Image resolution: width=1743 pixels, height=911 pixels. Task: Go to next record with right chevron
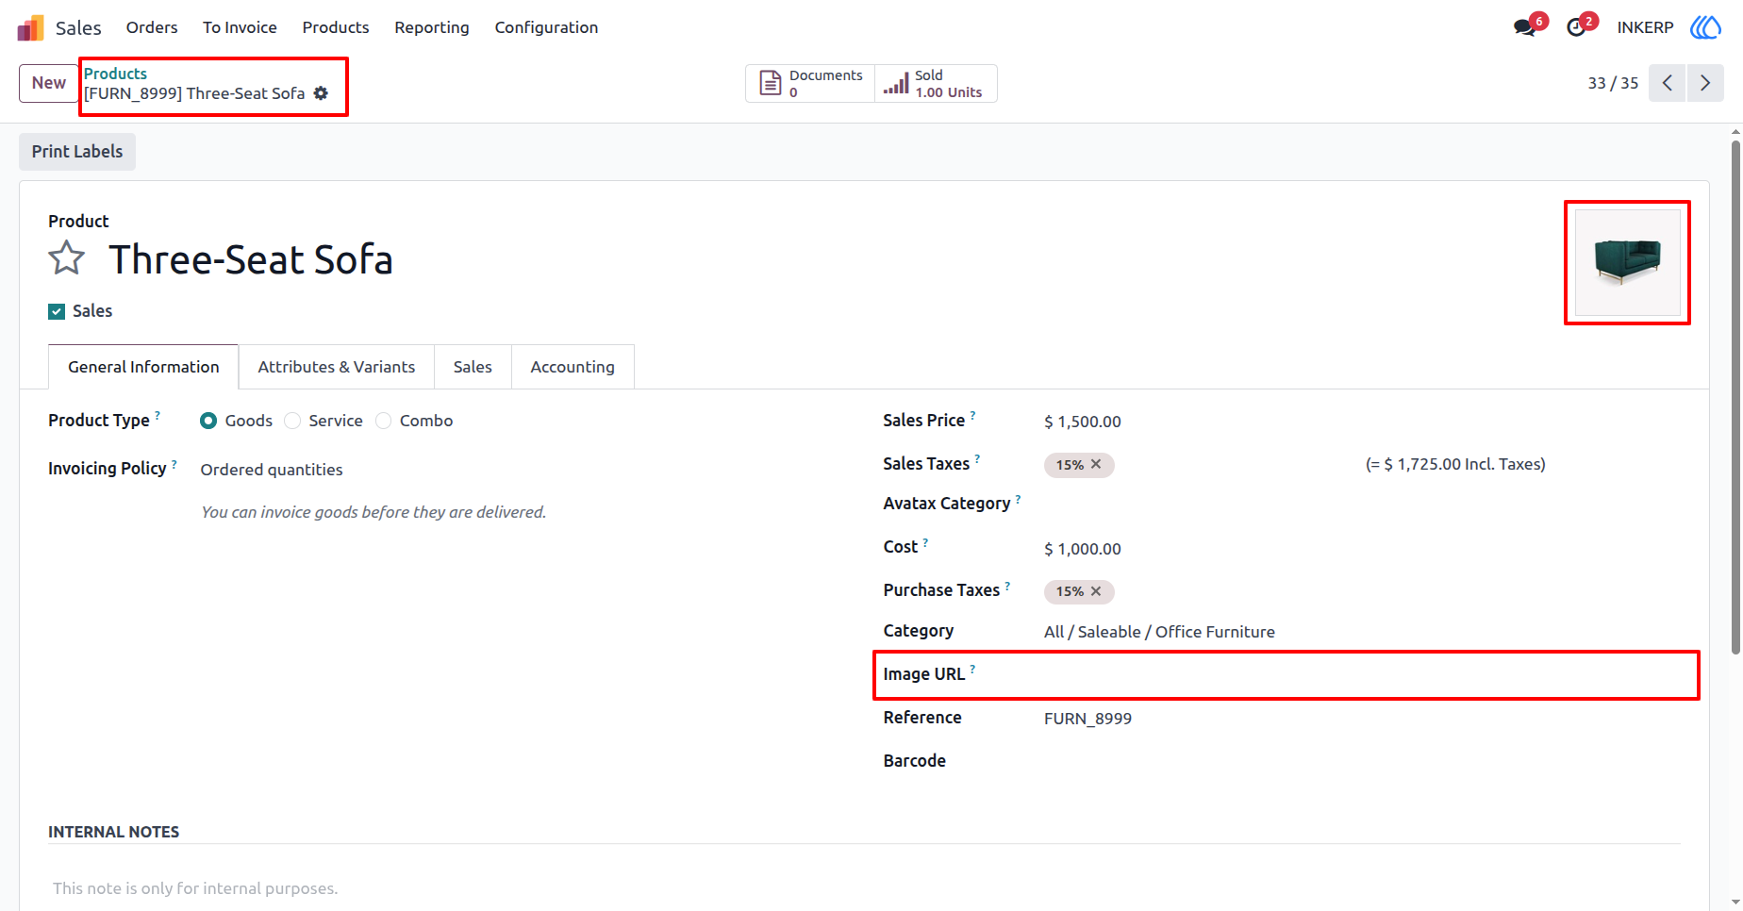click(x=1705, y=83)
